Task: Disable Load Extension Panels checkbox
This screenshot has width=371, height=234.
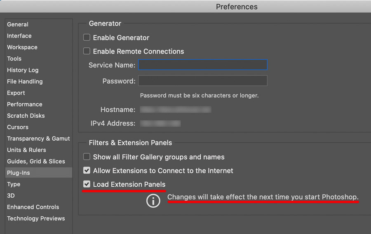Action: pyautogui.click(x=87, y=184)
